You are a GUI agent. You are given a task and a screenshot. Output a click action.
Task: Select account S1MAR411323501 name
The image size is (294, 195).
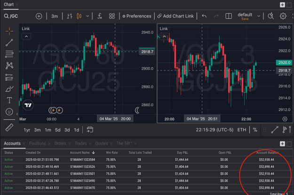coord(82,174)
